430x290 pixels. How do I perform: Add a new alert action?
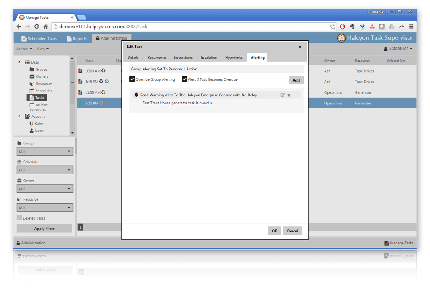pos(296,80)
